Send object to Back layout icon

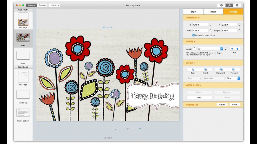point(193,70)
